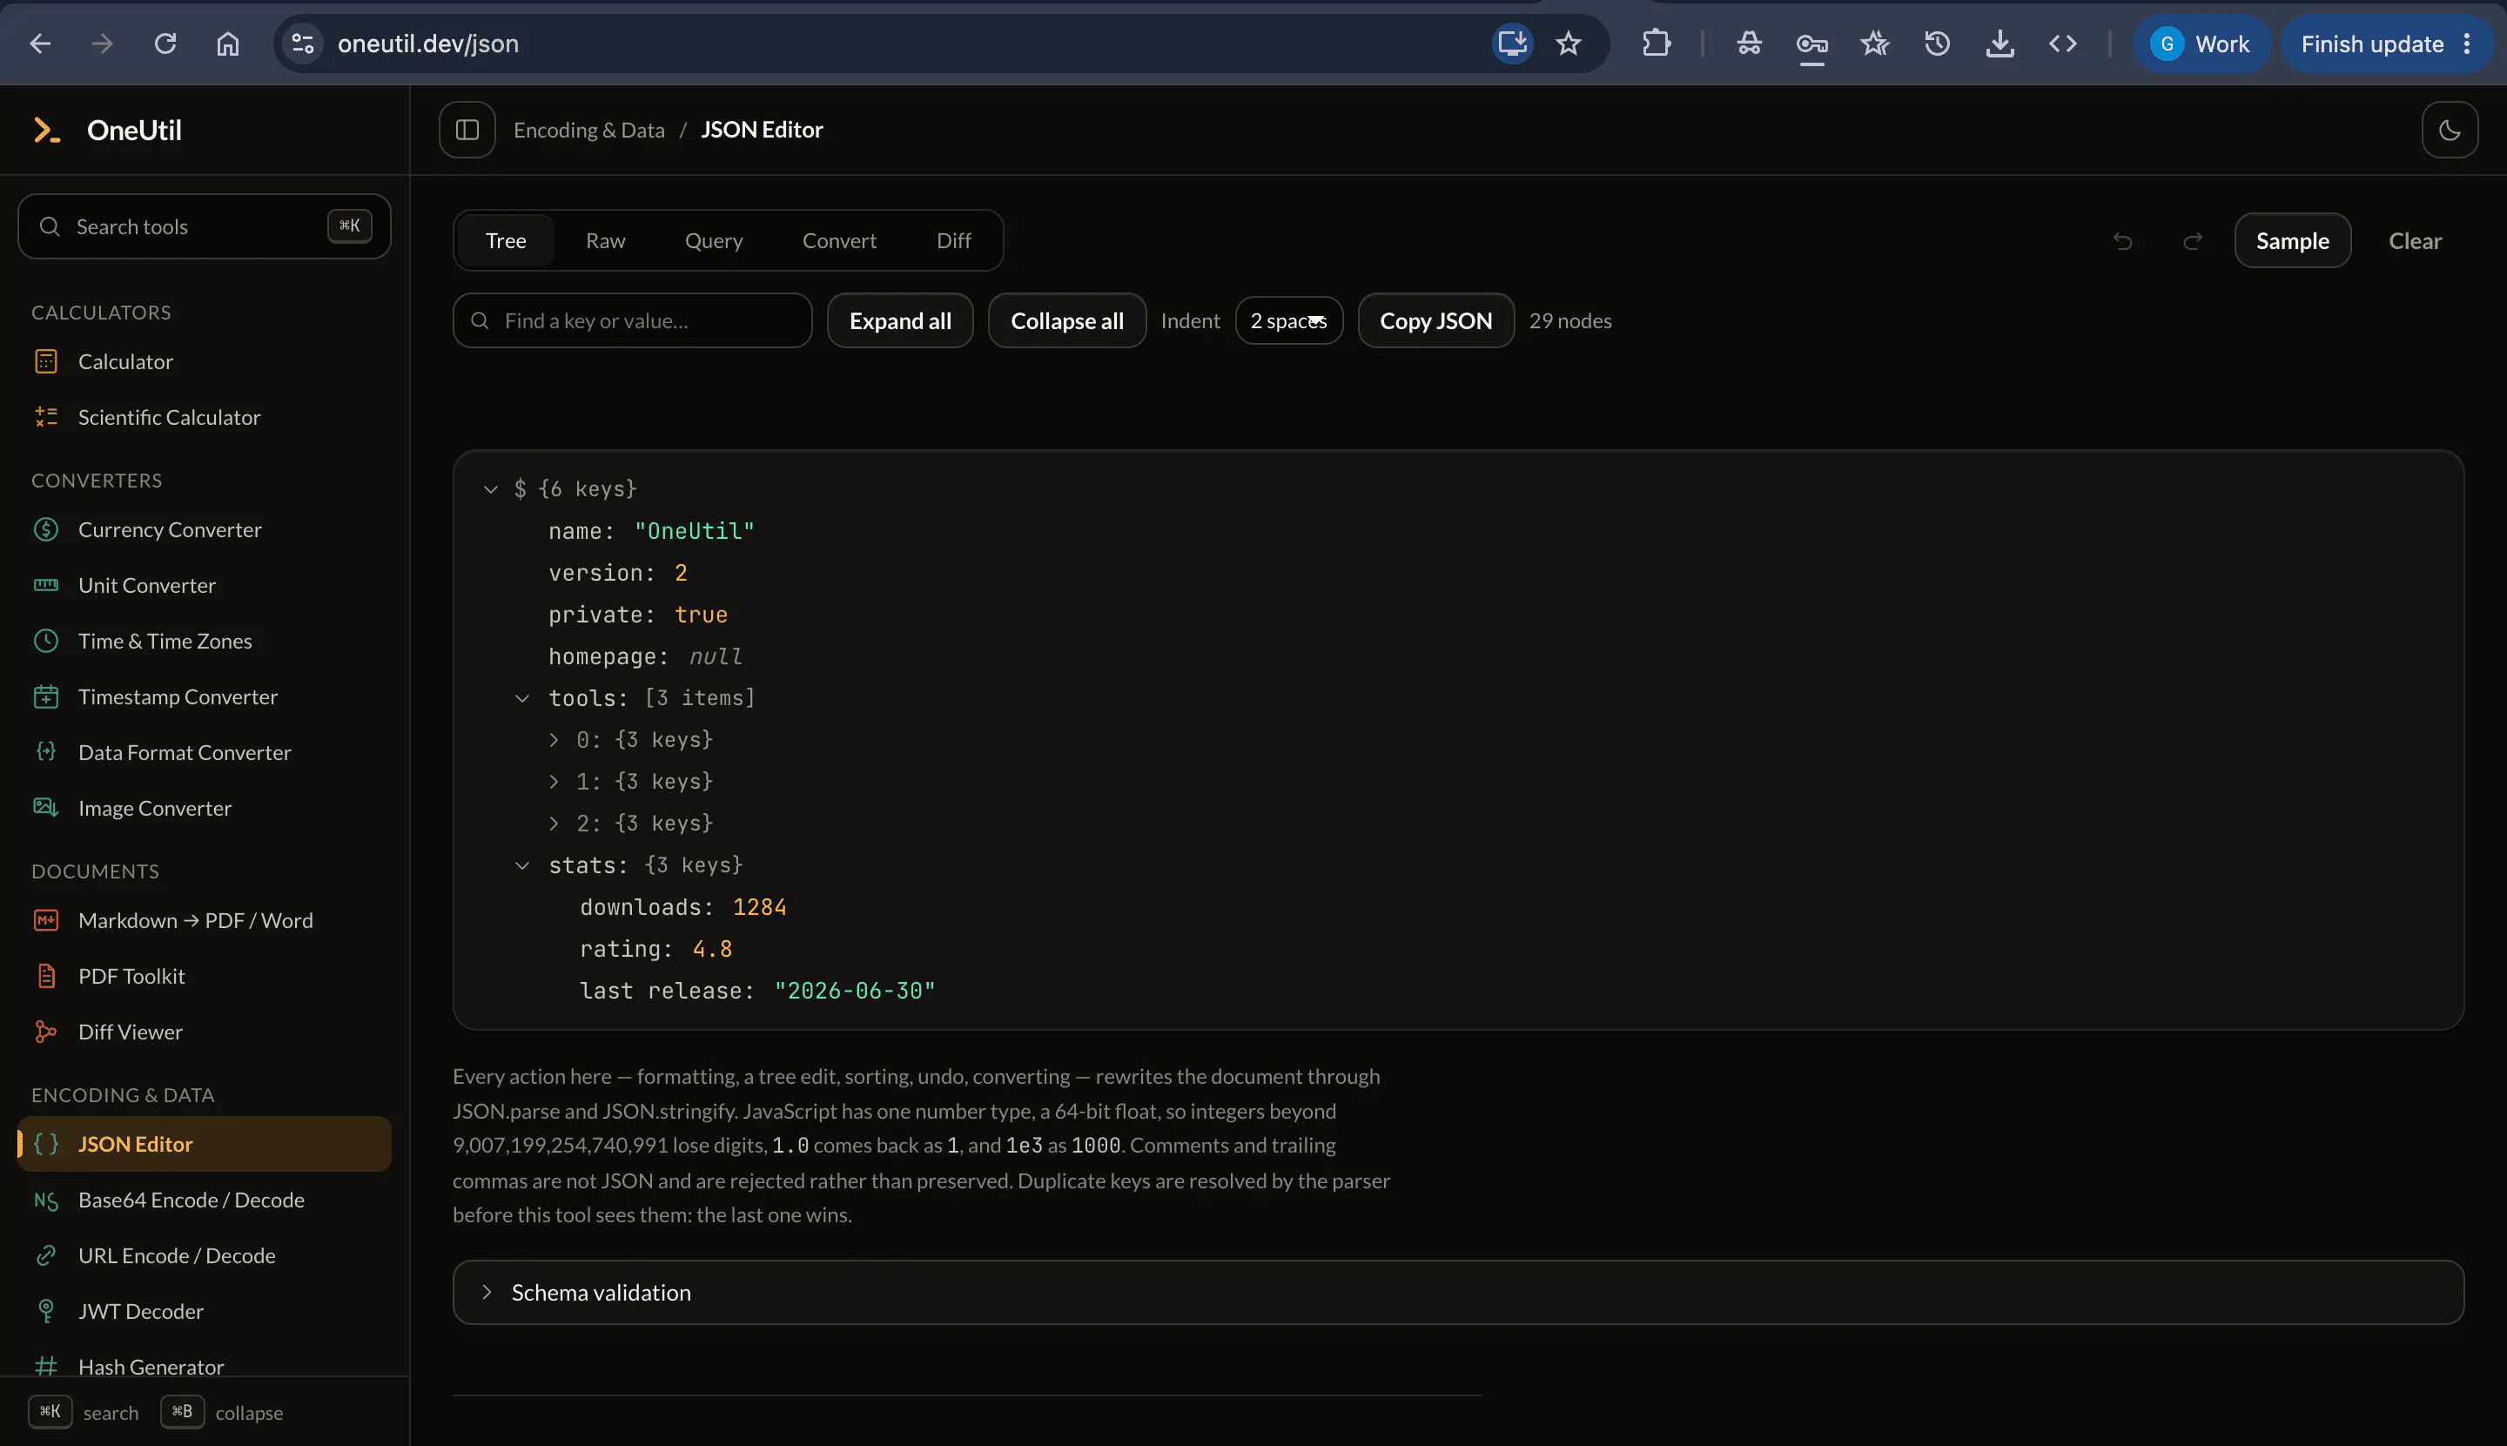Open Base64 Encode / Decode tool
This screenshot has width=2507, height=1446.
205,1199
